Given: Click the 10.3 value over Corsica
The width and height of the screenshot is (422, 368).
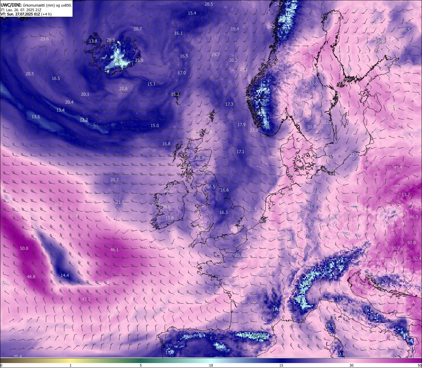Looking at the screenshot, I should pos(329,325).
